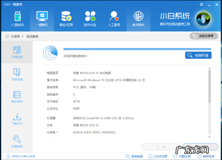The height and width of the screenshot is (160, 222).
Task: Close the 小白一键重装 window
Action: [216, 4]
